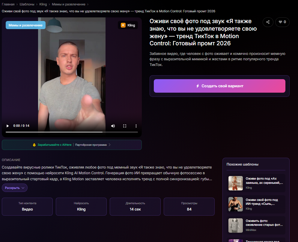The width and height of the screenshot is (298, 242).
Task: Open «Мемы и развлечение» breadcrumb link
Action: tap(69, 4)
